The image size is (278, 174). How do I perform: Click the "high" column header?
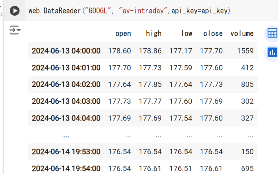[x=154, y=34]
